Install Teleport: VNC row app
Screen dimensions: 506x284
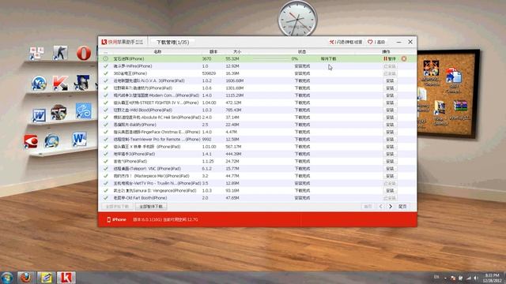(x=390, y=169)
